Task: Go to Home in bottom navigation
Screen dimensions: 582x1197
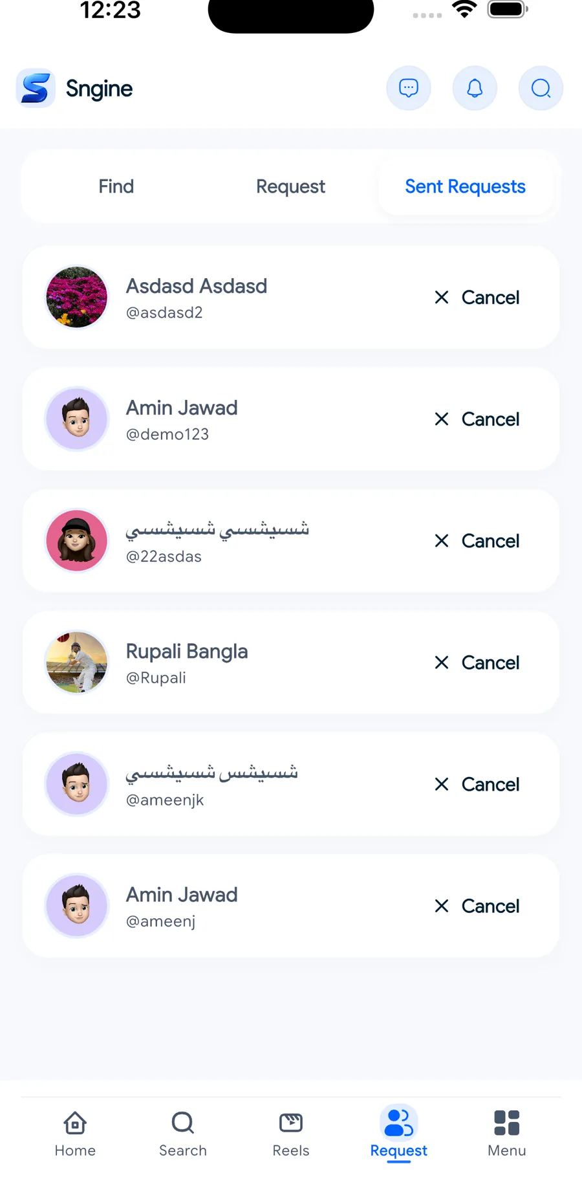Action: pyautogui.click(x=75, y=1134)
